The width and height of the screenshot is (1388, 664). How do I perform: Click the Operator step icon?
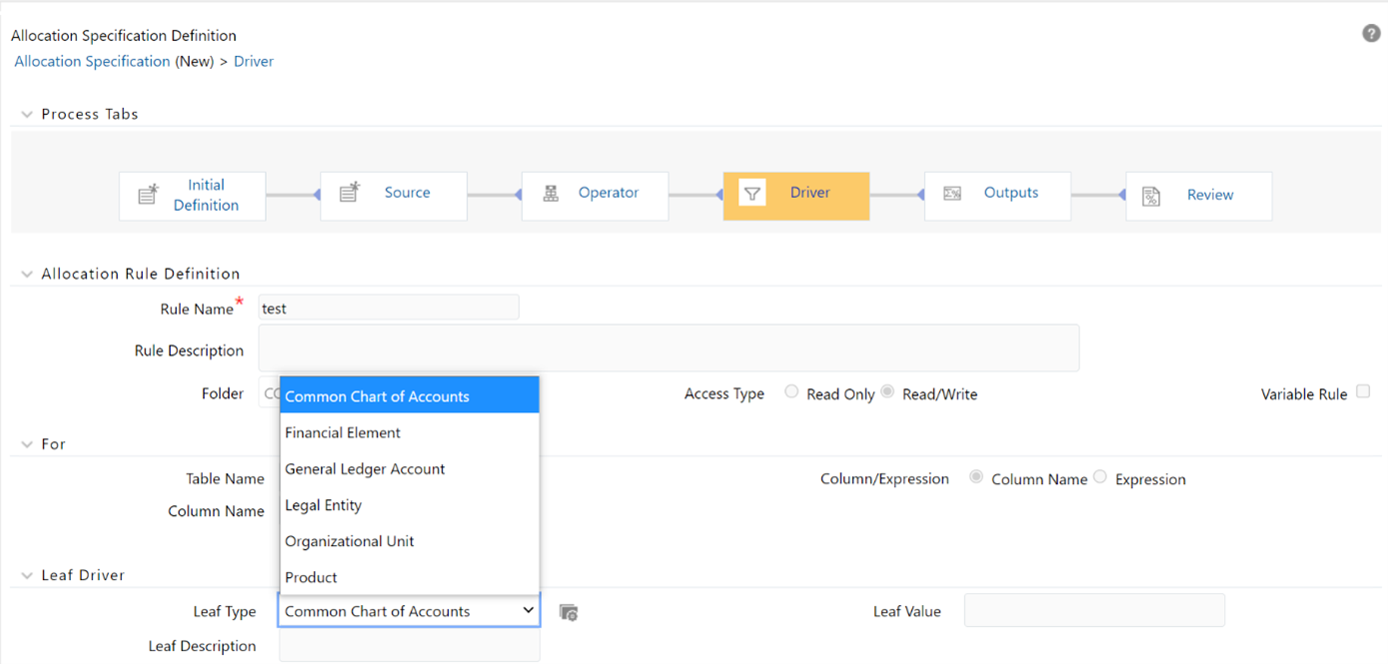click(551, 194)
